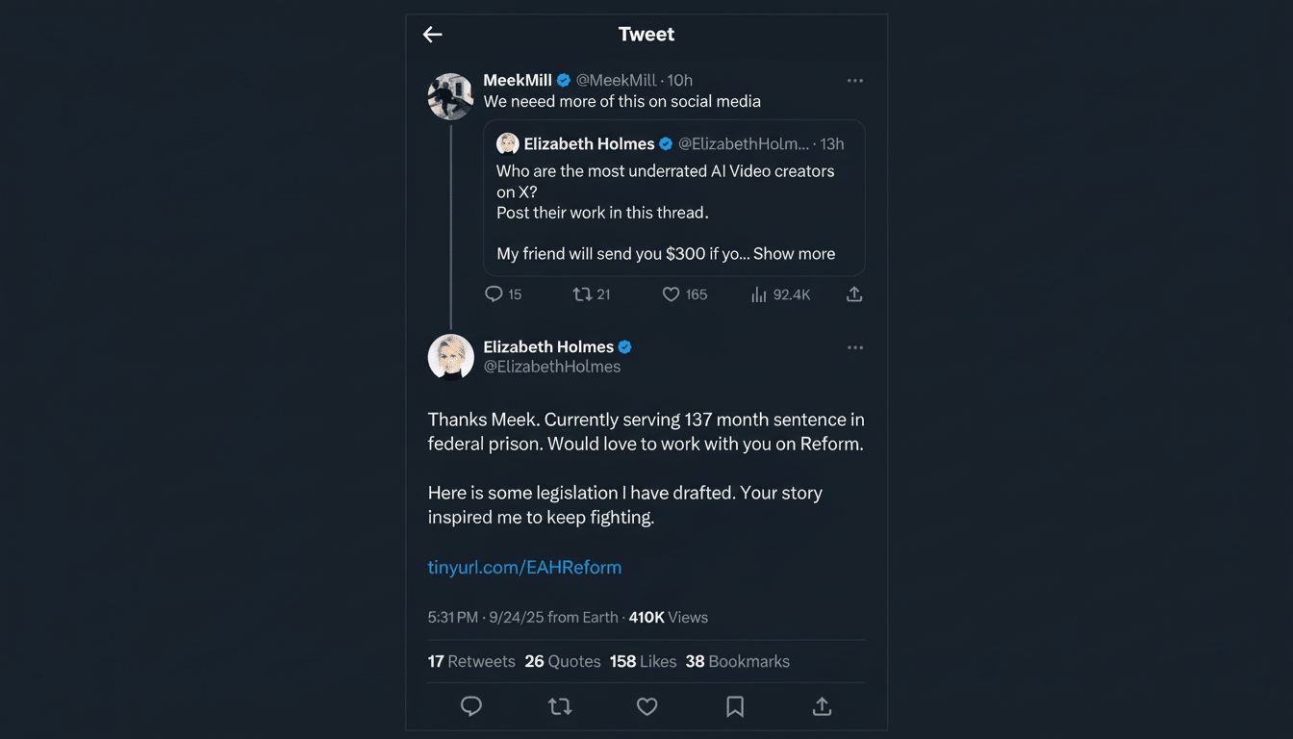Reply to Elizabeth Holmes' tweet
Image resolution: width=1293 pixels, height=739 pixels.
coord(471,706)
